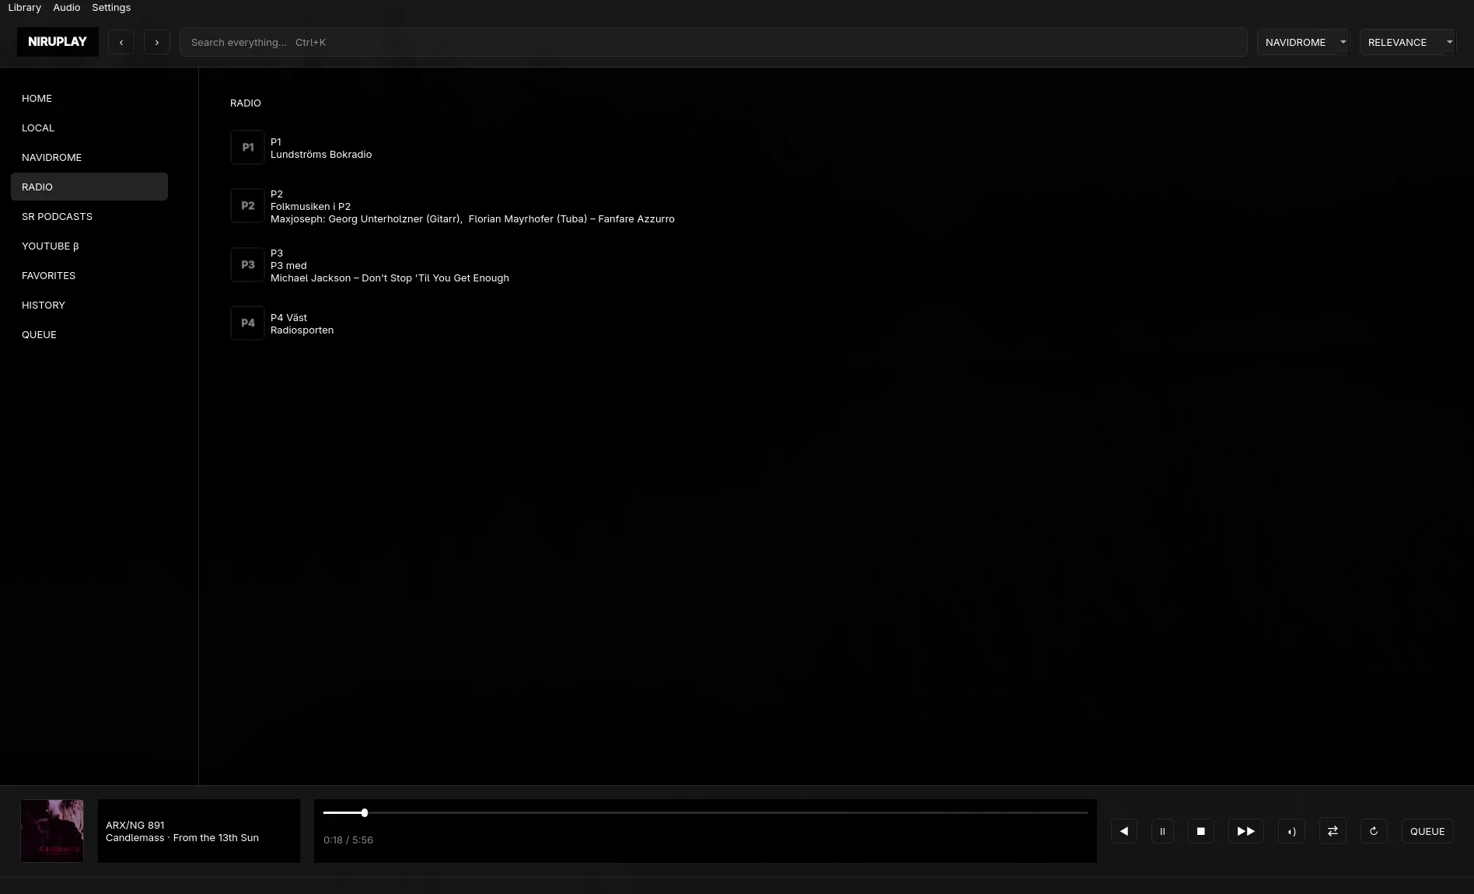Focus the Search everything field
The height and width of the screenshot is (894, 1474).
coord(714,42)
